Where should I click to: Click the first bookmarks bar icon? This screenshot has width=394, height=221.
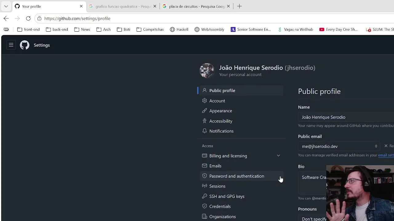pyautogui.click(x=6, y=29)
